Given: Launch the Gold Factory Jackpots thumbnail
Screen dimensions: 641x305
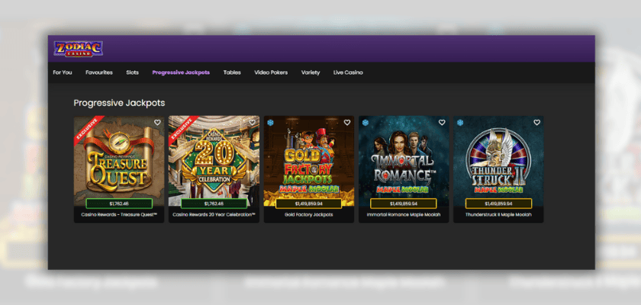Looking at the screenshot, I should 309,161.
